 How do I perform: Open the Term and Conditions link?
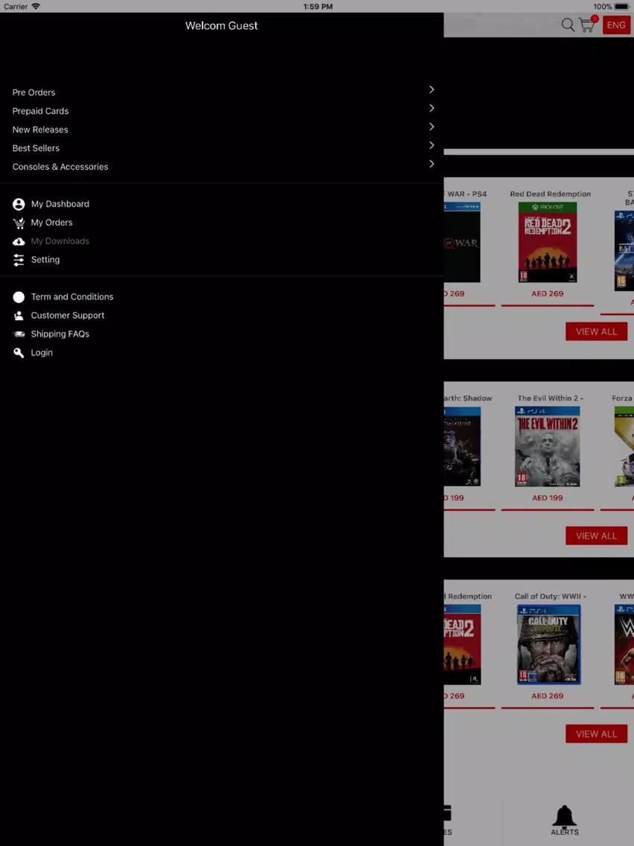(x=72, y=297)
